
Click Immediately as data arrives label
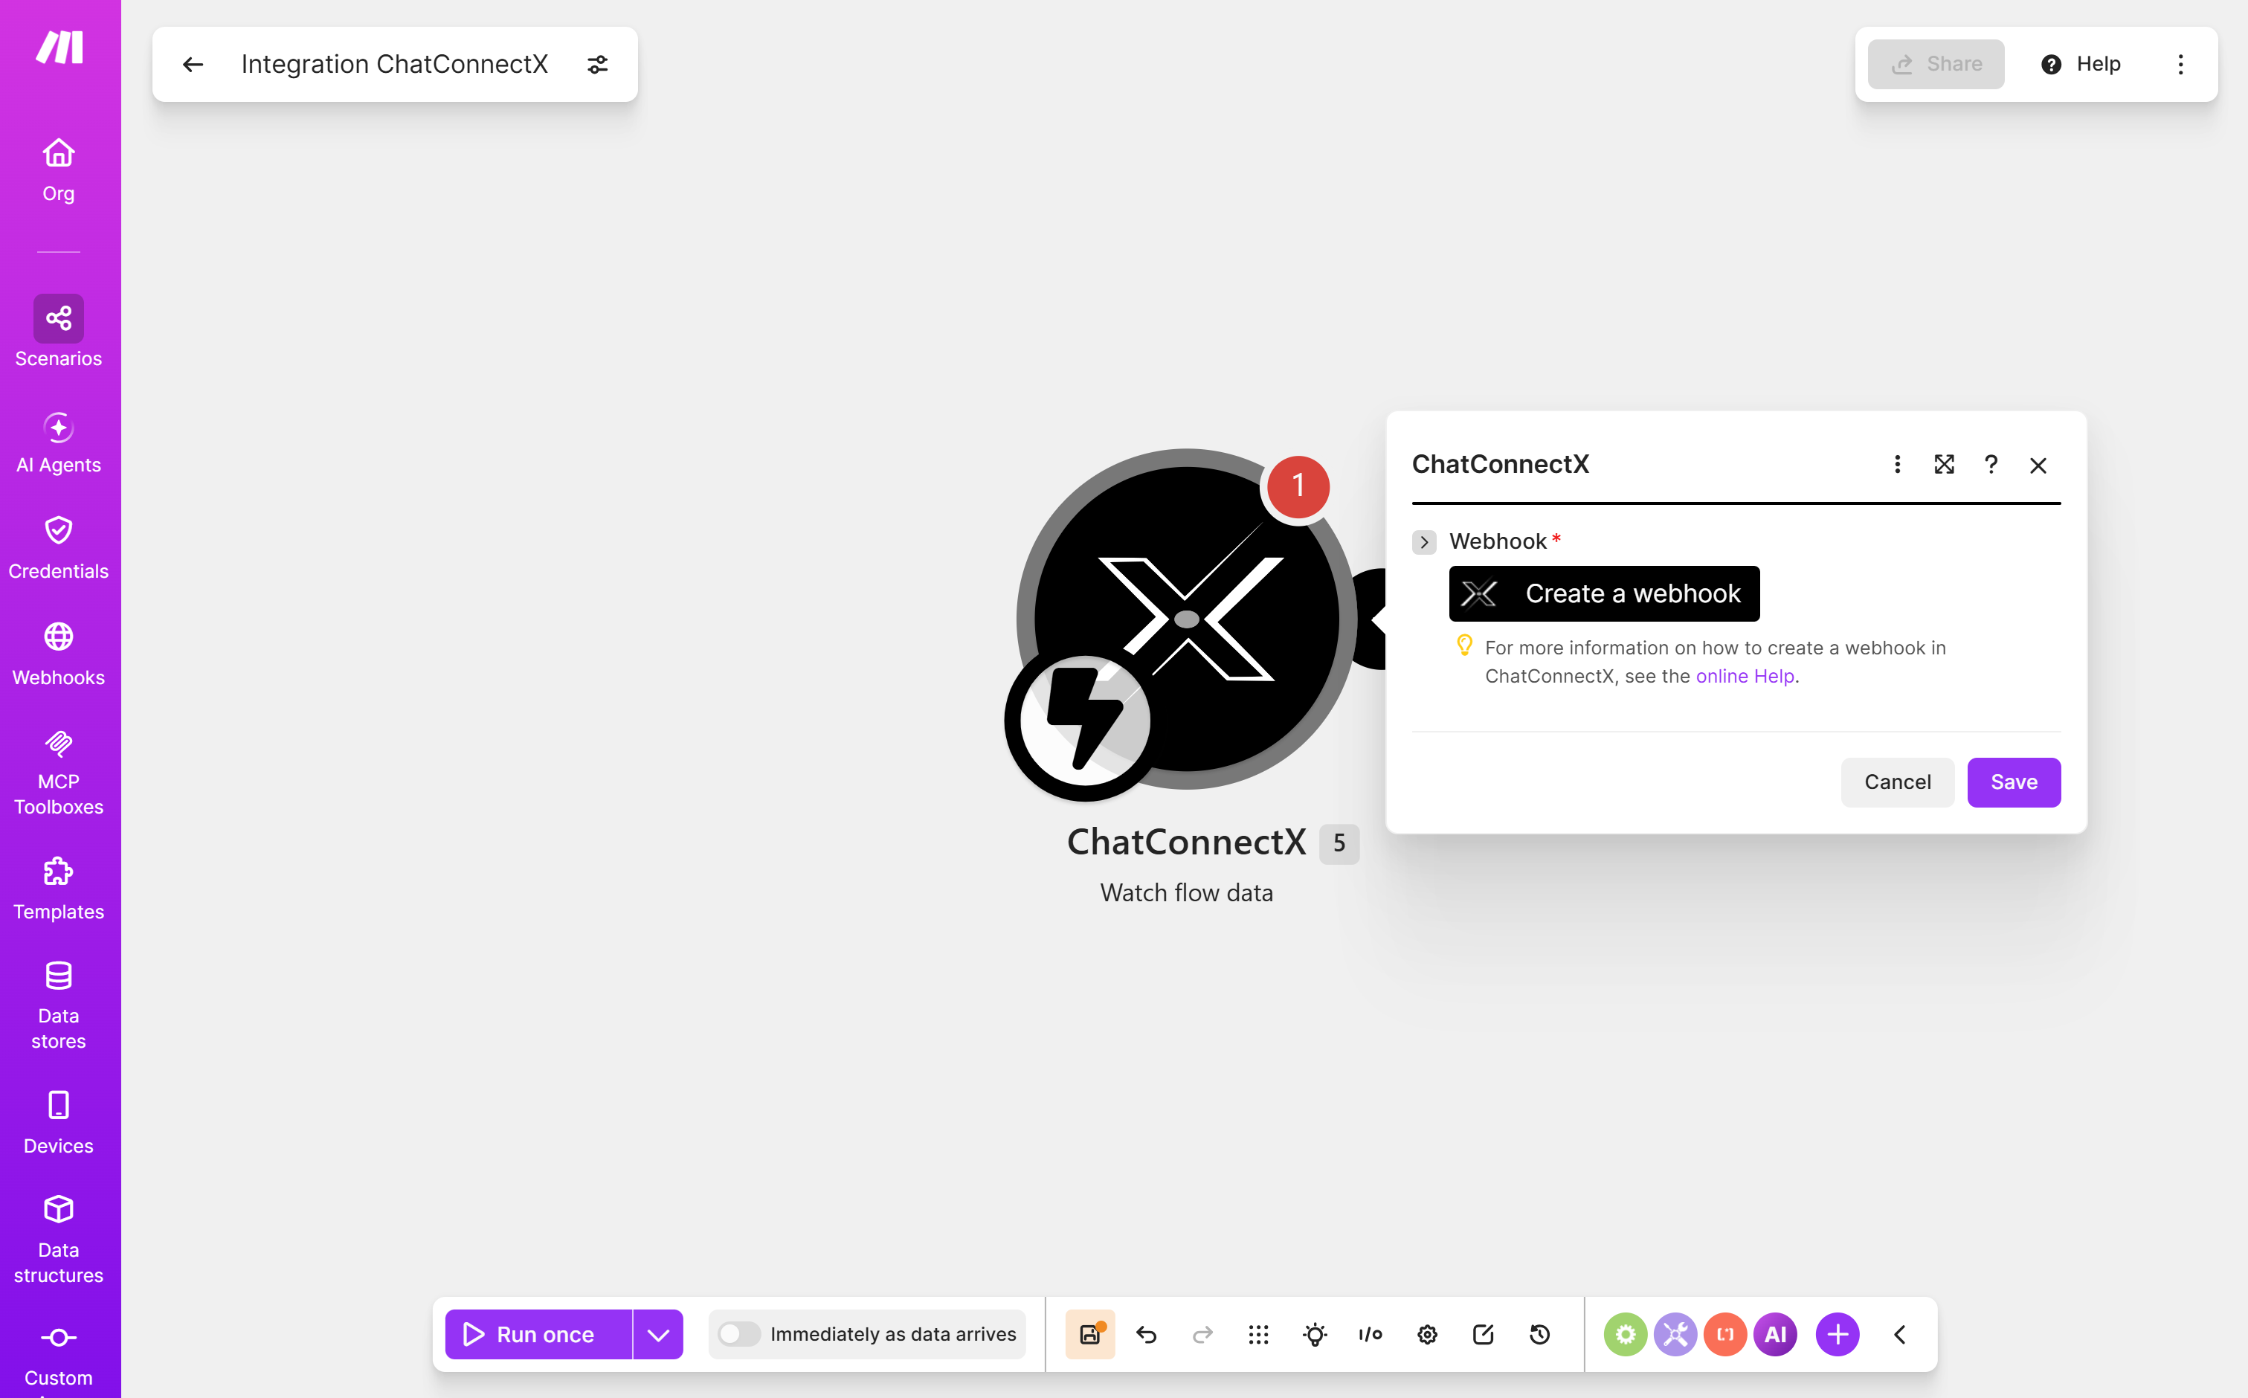pos(893,1334)
